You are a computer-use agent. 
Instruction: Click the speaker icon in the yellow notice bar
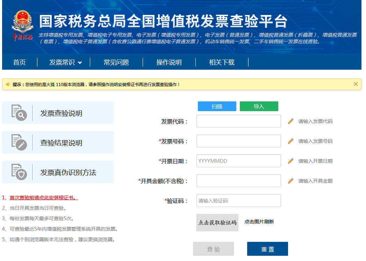coord(8,84)
